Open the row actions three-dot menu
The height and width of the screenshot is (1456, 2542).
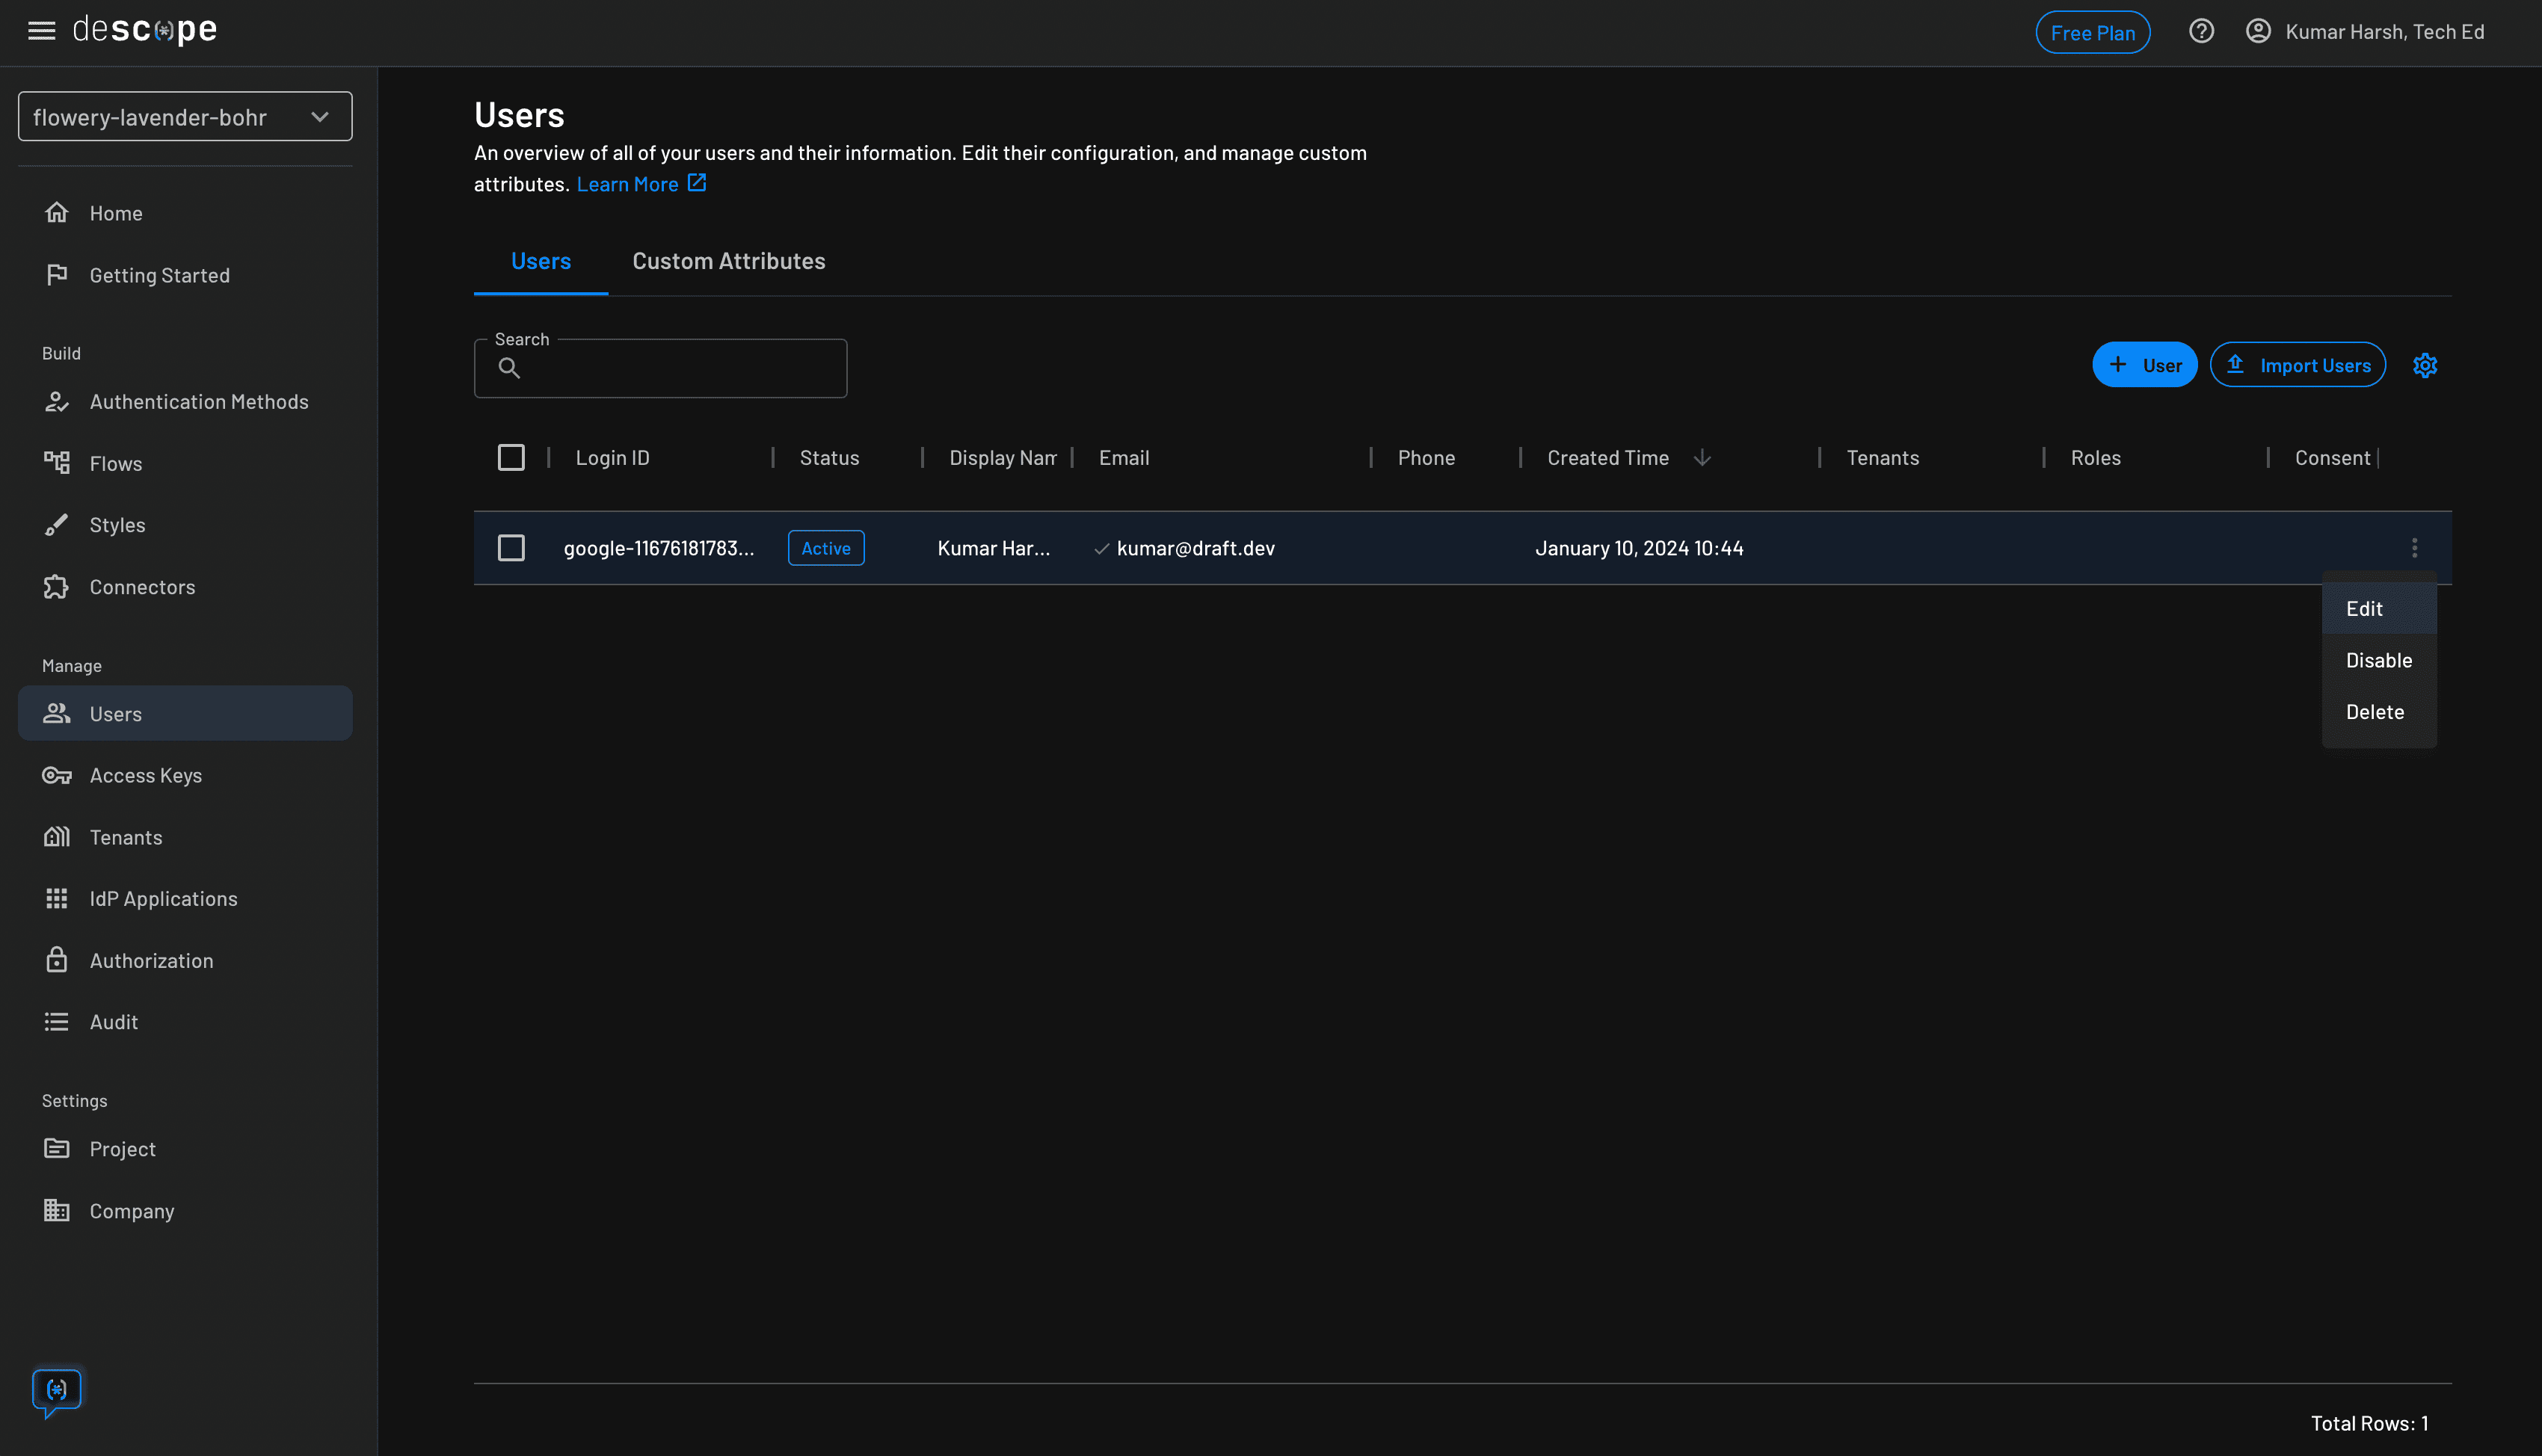(2414, 547)
